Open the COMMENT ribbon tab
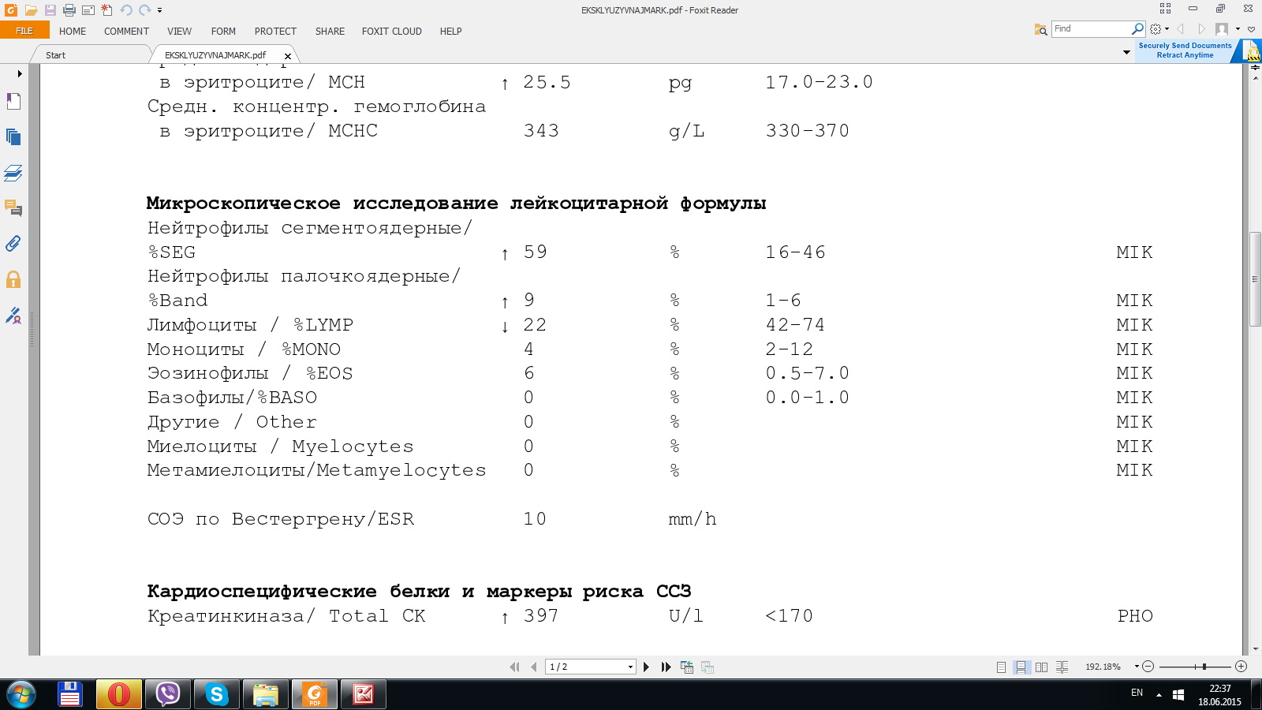 click(x=126, y=32)
